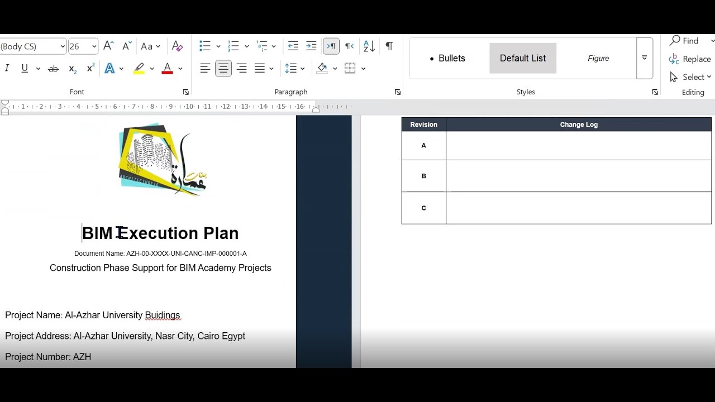Apply multilevel list formatting

(261, 46)
